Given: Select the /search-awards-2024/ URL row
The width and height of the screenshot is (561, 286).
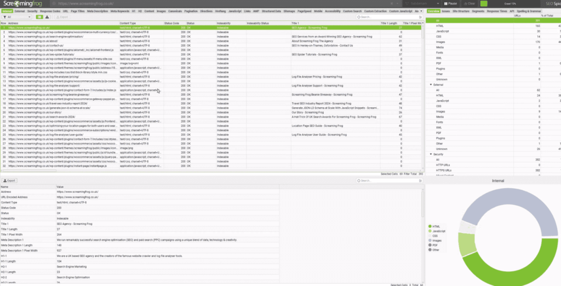Looking at the screenshot, I should [211, 117].
